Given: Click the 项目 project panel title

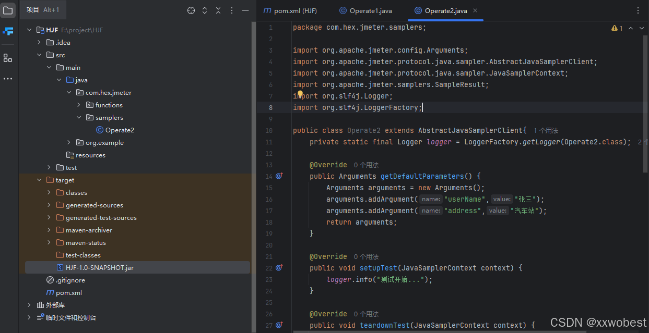Looking at the screenshot, I should click(x=32, y=10).
